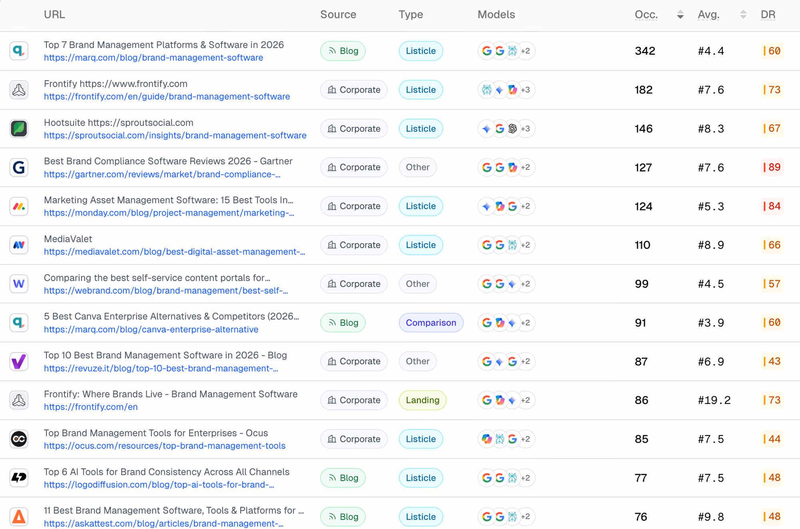The image size is (800, 529).
Task: Click the Models column header
Action: tap(496, 15)
